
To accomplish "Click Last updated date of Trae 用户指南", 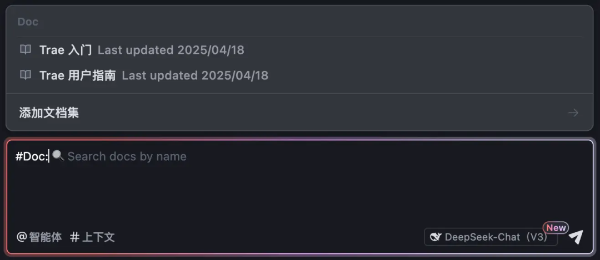I will pos(194,75).
